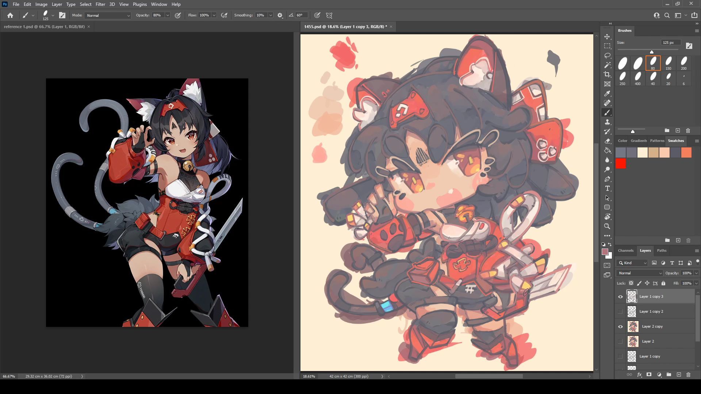
Task: Select the Shape tool
Action: (x=607, y=207)
